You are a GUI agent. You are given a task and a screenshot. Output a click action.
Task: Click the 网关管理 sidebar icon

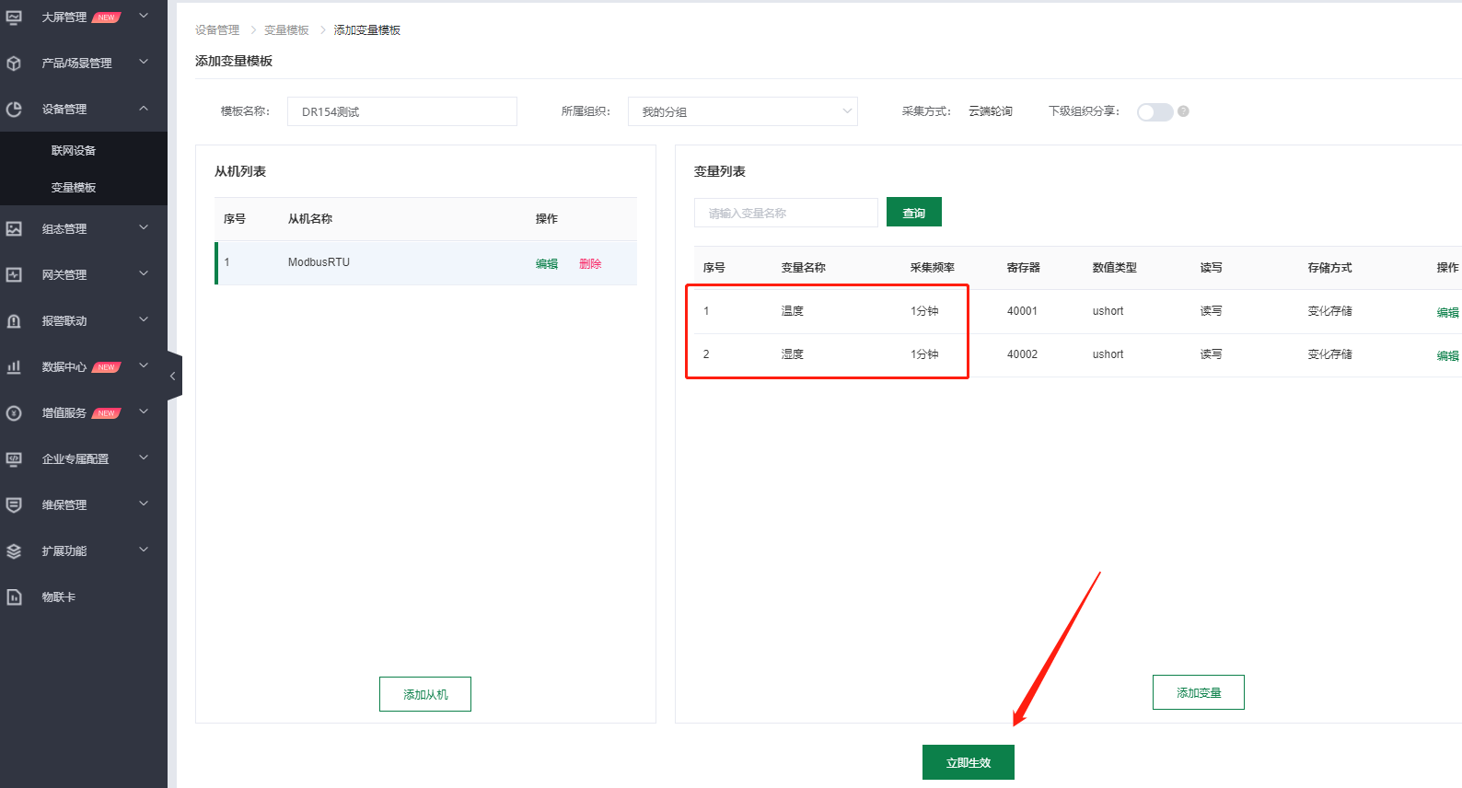pyautogui.click(x=14, y=274)
